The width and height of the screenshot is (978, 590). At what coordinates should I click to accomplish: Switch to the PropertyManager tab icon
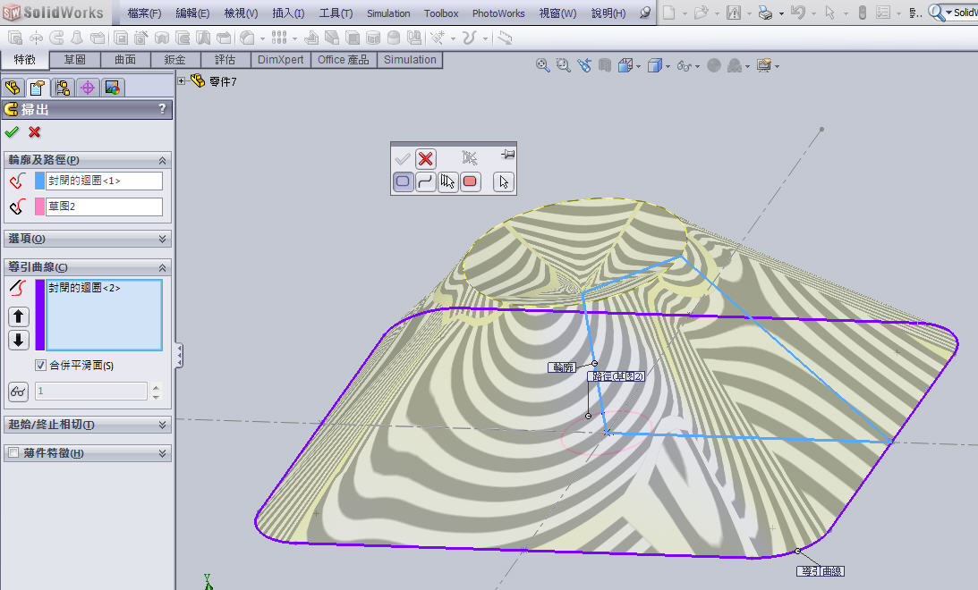pyautogui.click(x=38, y=88)
